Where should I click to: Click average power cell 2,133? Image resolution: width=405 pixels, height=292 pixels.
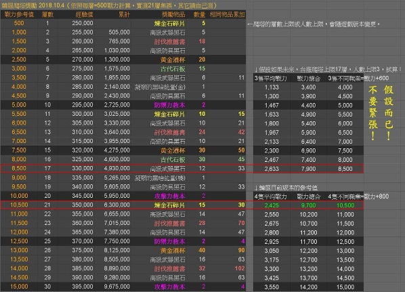(x=272, y=142)
